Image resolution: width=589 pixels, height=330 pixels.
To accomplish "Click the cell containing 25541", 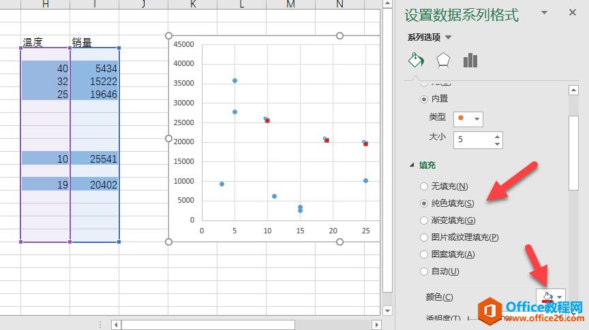I will pos(94,158).
